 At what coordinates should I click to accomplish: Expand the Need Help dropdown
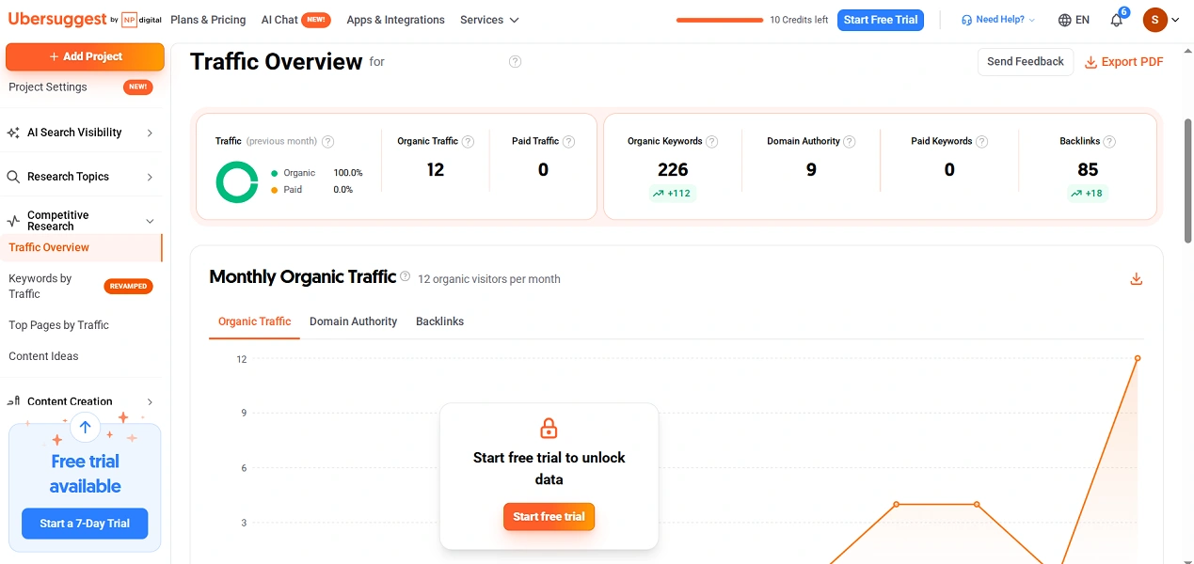(x=1031, y=20)
